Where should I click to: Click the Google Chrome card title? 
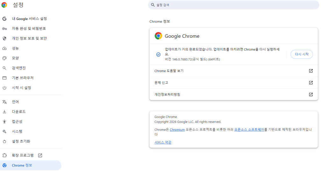pos(182,36)
